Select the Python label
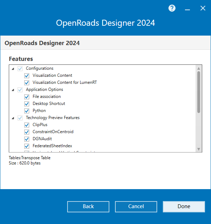Viewport: 211px width, 224px height. click(x=39, y=111)
